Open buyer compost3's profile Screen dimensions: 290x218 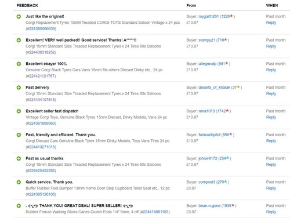point(206,182)
